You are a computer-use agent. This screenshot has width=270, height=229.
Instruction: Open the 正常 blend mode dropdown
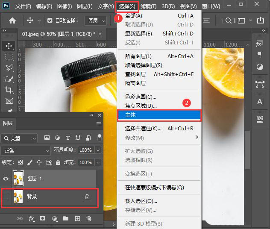tap(26, 151)
